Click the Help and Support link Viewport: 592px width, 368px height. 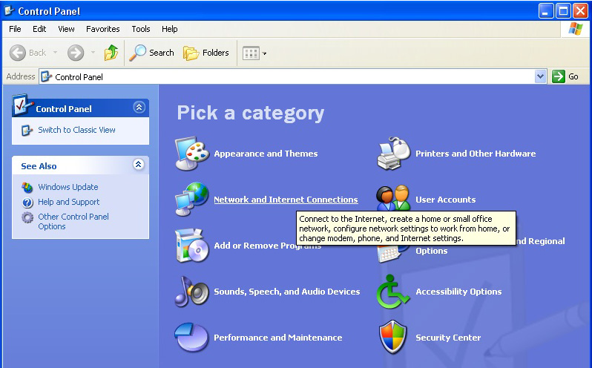click(69, 202)
